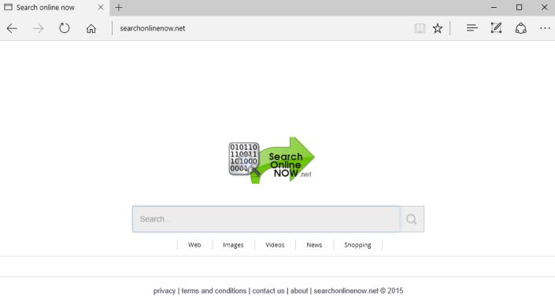The width and height of the screenshot is (555, 307).
Task: Go back to the previous page
Action: point(12,28)
